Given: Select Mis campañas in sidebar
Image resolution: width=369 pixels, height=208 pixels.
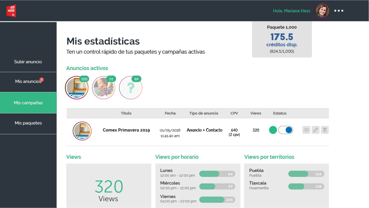Looking at the screenshot, I should pyautogui.click(x=28, y=103).
